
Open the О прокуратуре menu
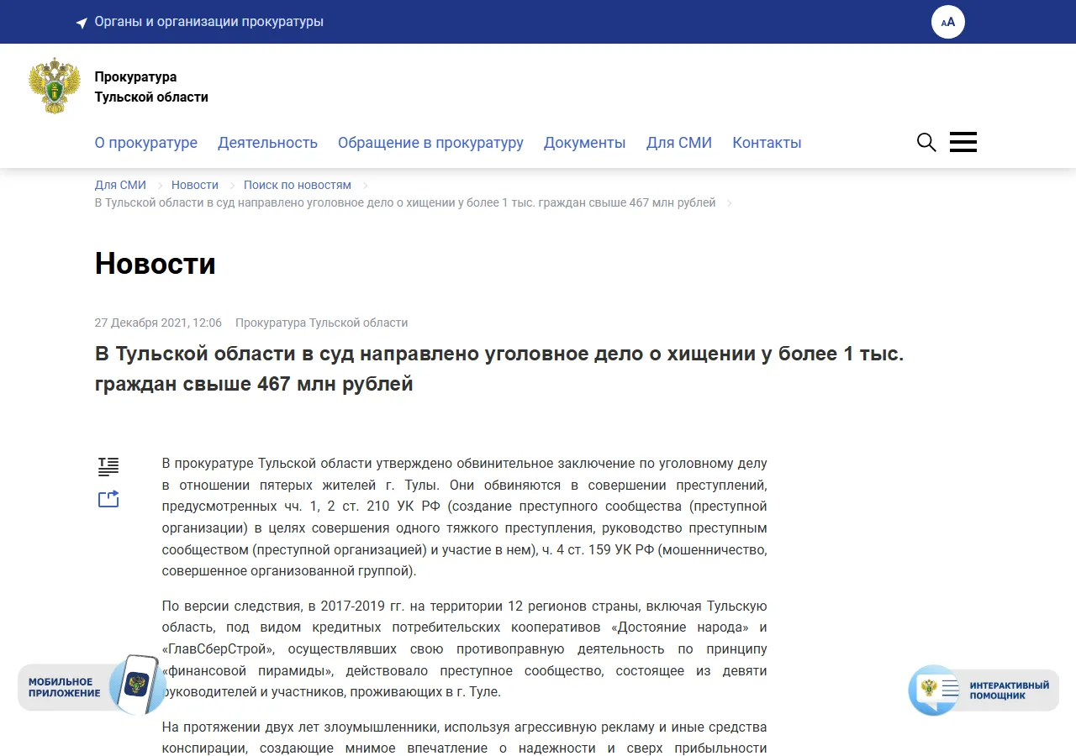click(146, 143)
